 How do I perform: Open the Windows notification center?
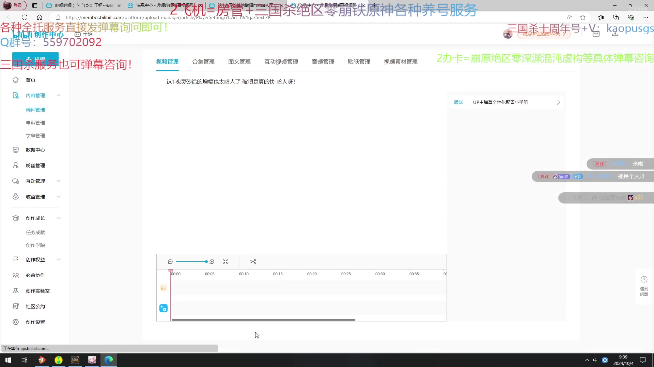643,360
